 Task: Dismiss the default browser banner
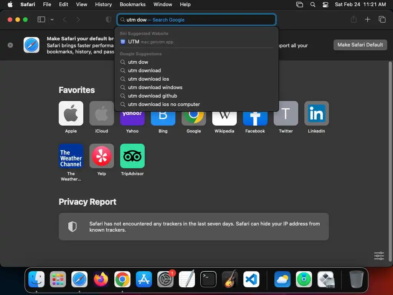[x=10, y=45]
